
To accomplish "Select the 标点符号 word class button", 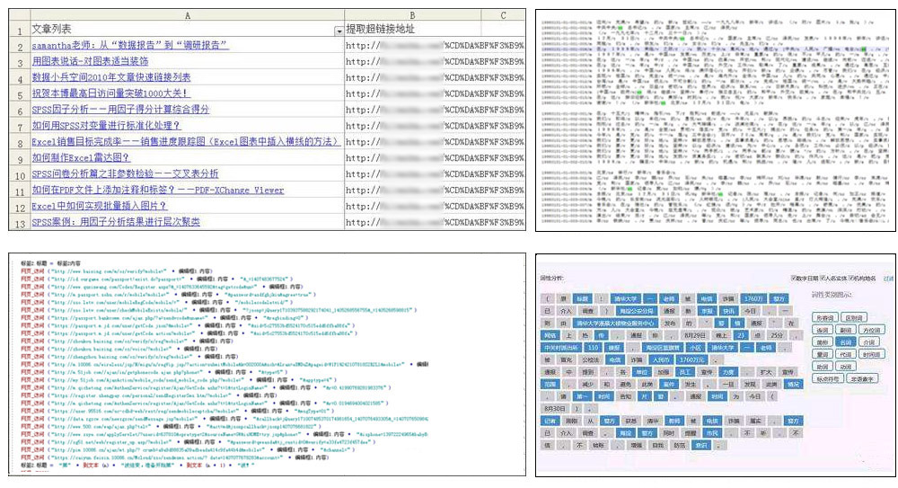I will [828, 378].
